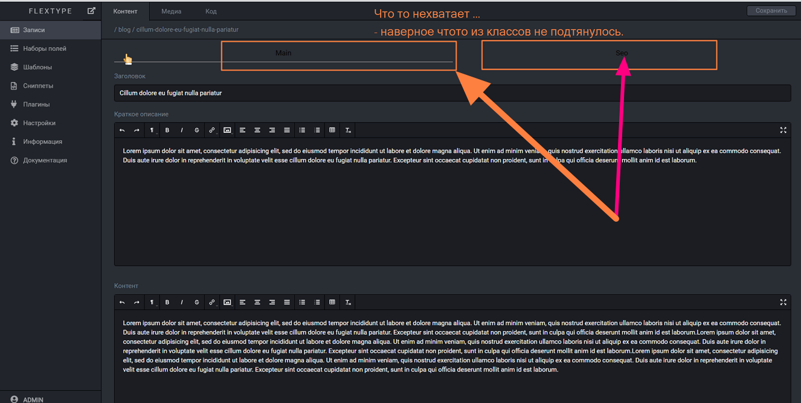801x403 pixels.
Task: Open image dropdown in Краткое описание toolbar
Action: (x=227, y=130)
